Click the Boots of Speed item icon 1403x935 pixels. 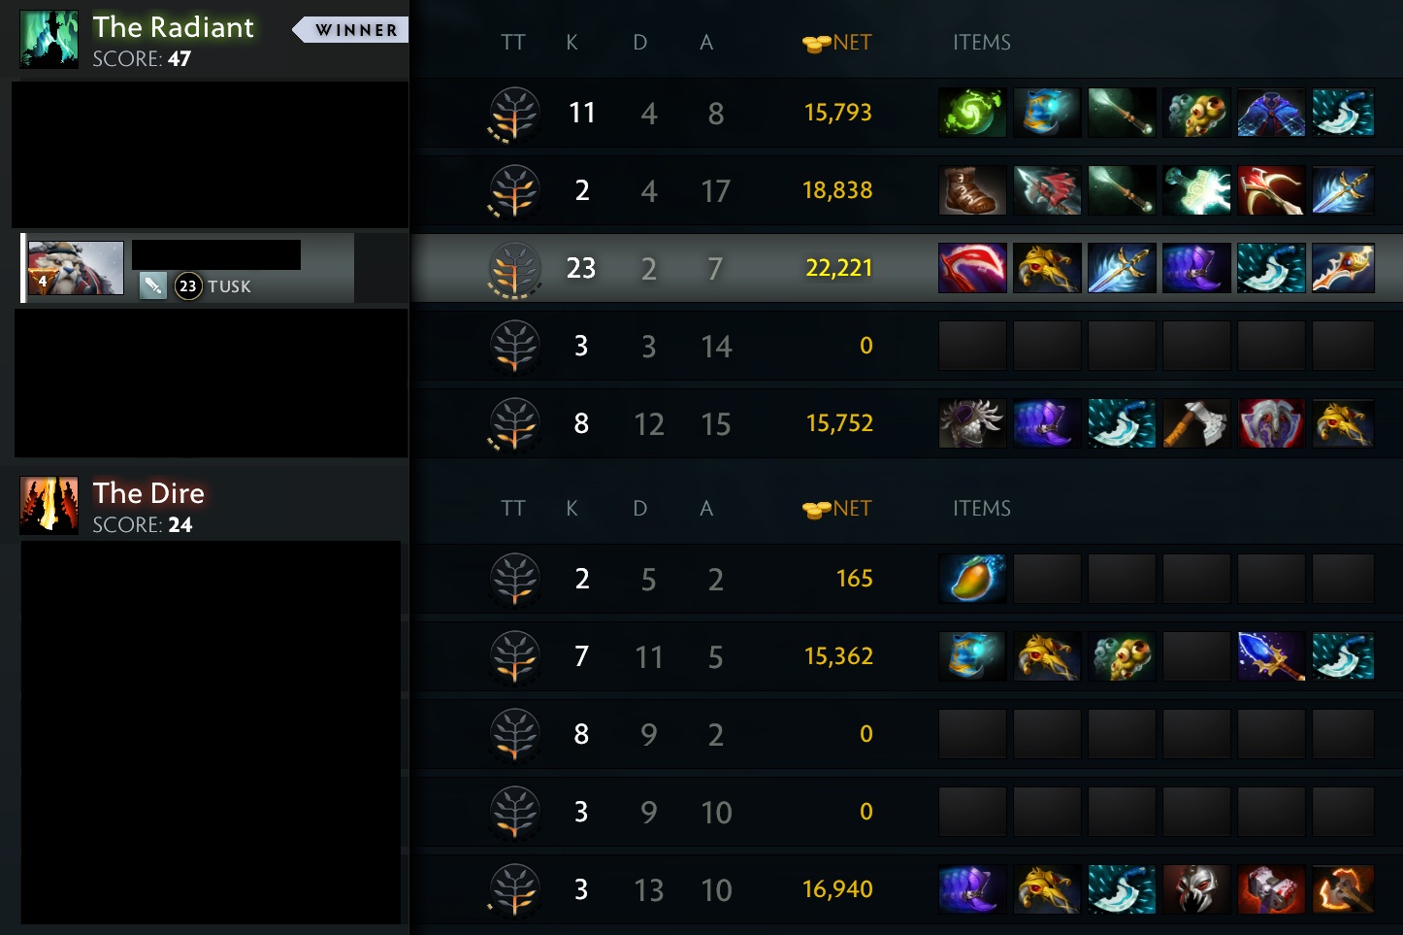pos(972,190)
